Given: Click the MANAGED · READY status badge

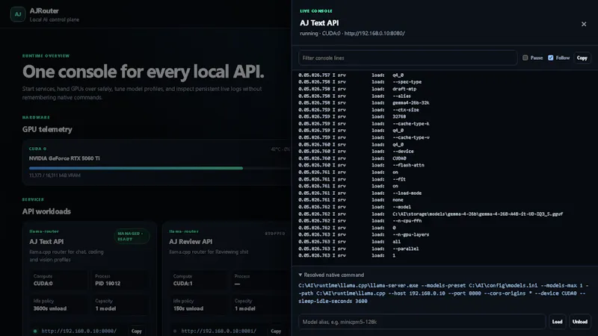Looking at the screenshot, I should click(132, 236).
